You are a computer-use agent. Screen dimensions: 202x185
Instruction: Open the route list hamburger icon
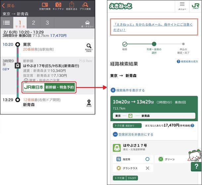(6, 23)
